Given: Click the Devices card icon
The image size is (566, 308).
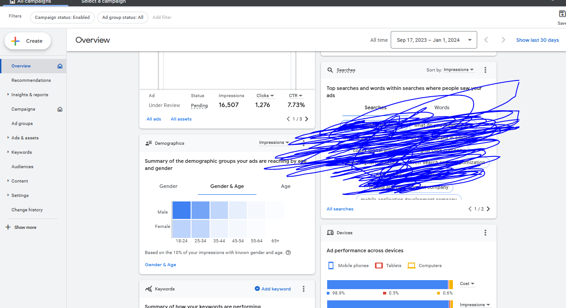Looking at the screenshot, I should click(x=330, y=233).
